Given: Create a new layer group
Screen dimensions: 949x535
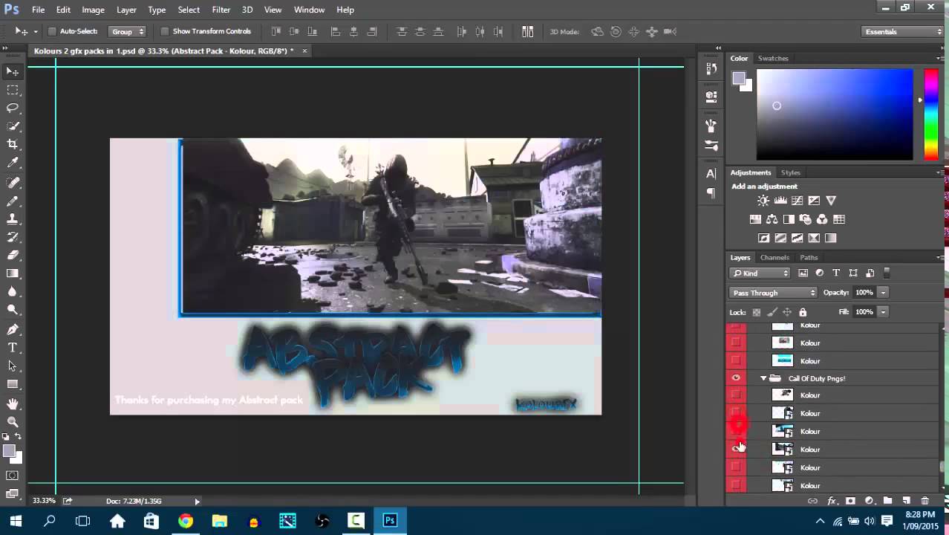Looking at the screenshot, I should [888, 502].
